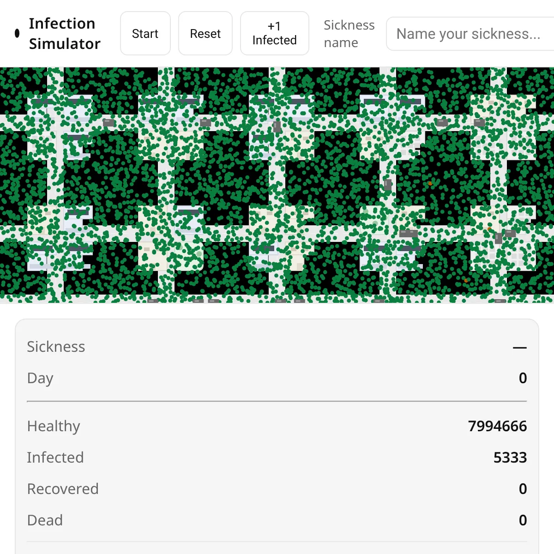Screen dimensions: 554x554
Task: Focus the sickness name input field
Action: point(470,34)
